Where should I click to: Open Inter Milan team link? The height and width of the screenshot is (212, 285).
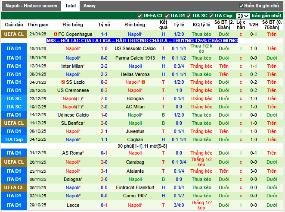[73, 66]
